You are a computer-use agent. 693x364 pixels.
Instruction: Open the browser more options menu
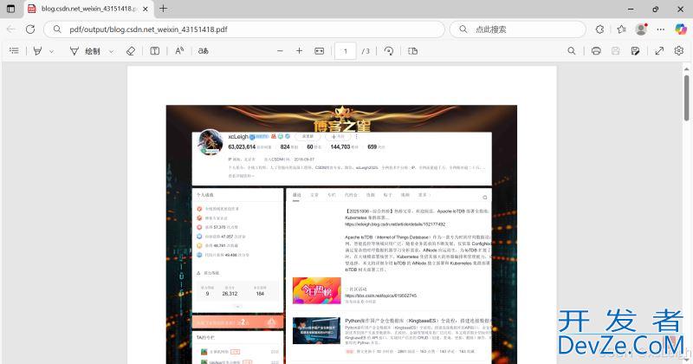coord(661,29)
